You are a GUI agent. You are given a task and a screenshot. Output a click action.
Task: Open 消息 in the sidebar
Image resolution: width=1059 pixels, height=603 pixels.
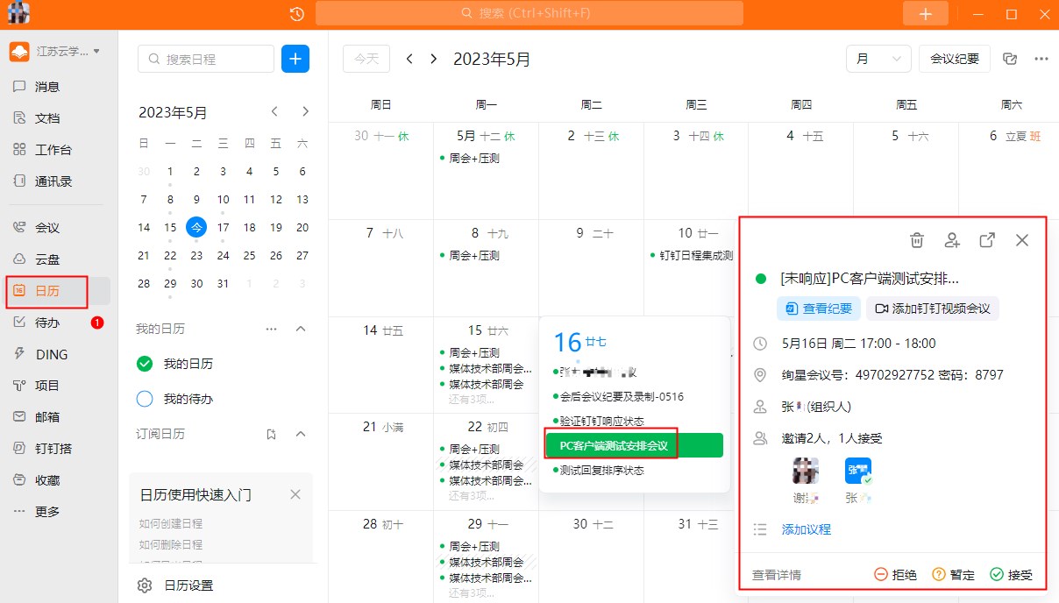[x=47, y=87]
